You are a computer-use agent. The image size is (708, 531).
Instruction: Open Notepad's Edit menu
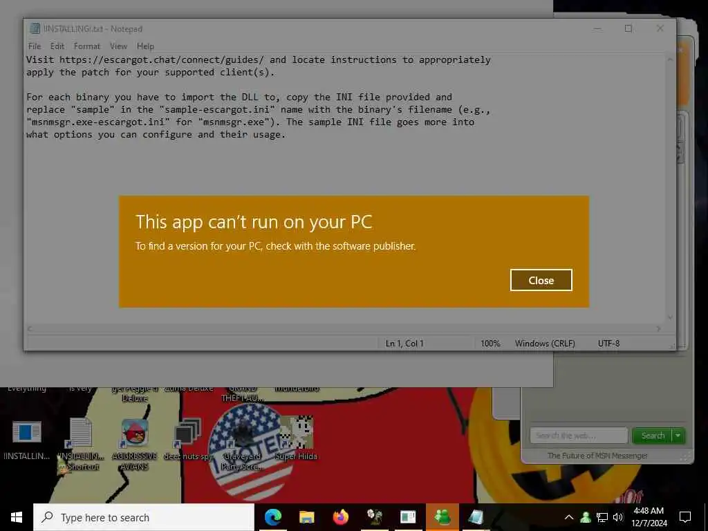click(57, 46)
